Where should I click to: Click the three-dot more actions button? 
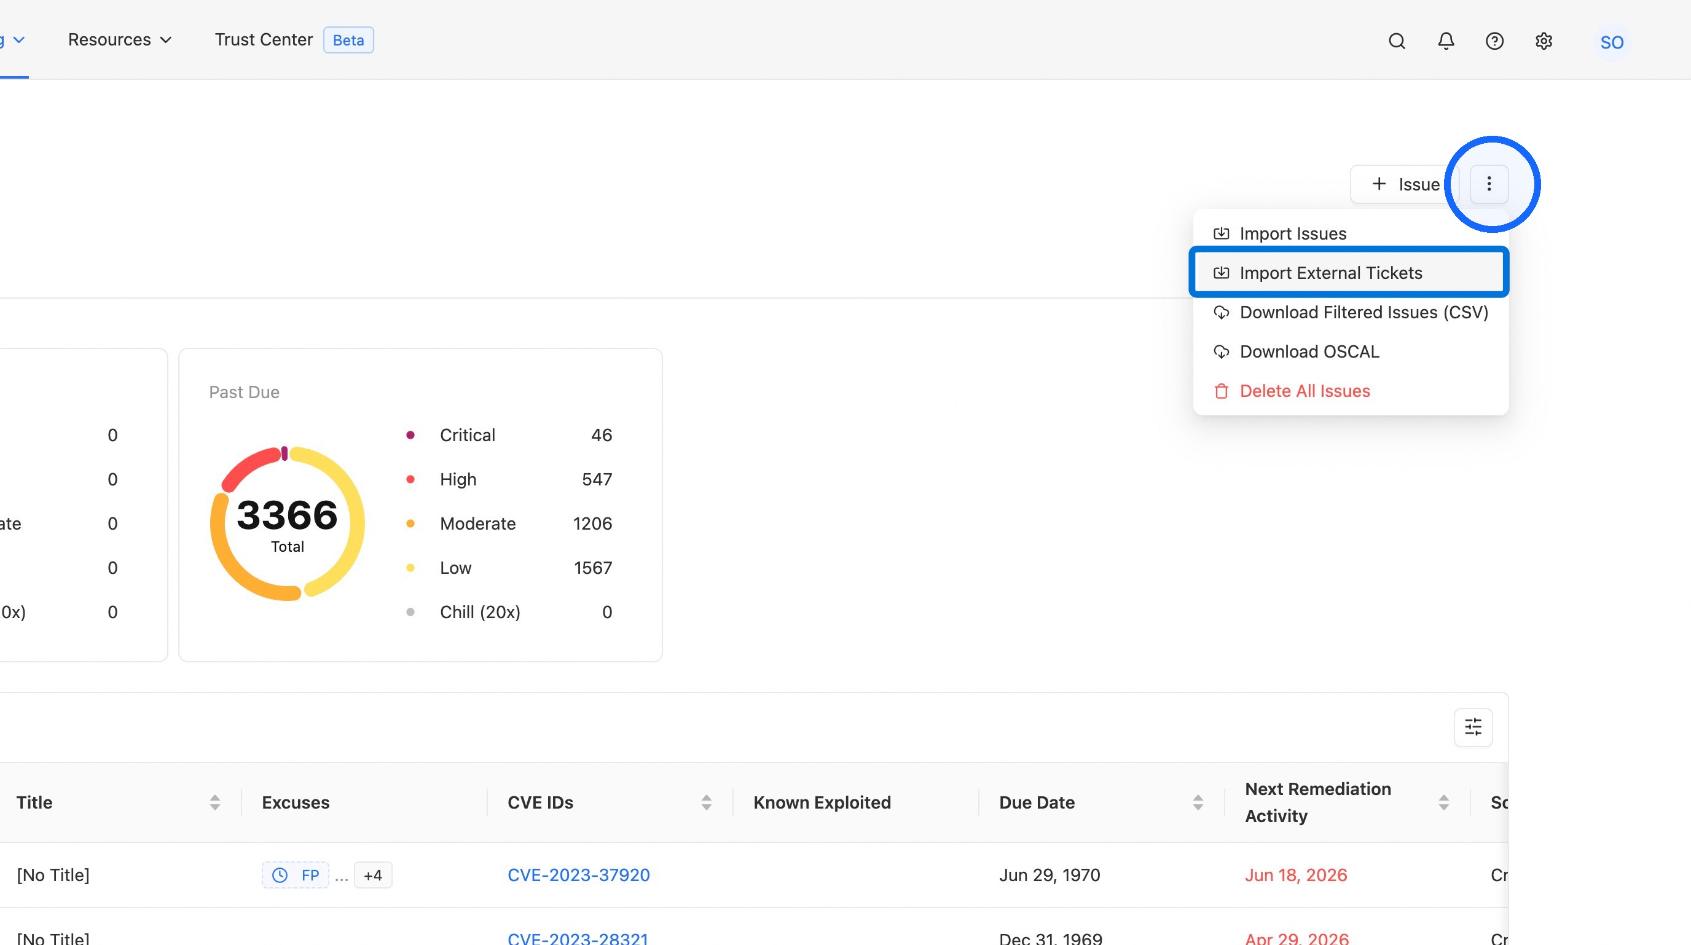pyautogui.click(x=1489, y=184)
